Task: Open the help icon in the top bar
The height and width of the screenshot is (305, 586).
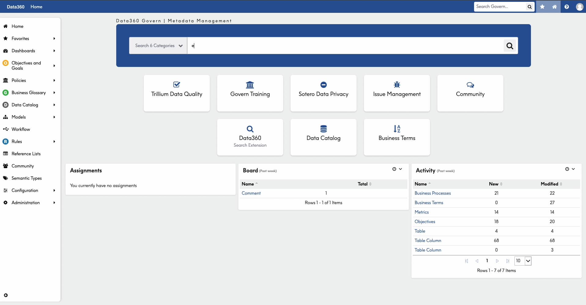Action: click(x=567, y=6)
